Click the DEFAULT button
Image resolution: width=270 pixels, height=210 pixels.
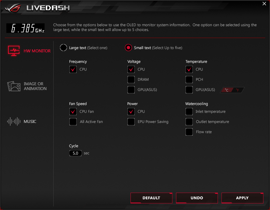(x=151, y=198)
